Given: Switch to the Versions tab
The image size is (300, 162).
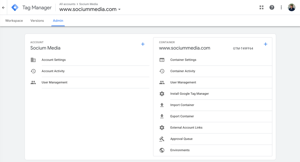Looking at the screenshot, I should (x=37, y=21).
